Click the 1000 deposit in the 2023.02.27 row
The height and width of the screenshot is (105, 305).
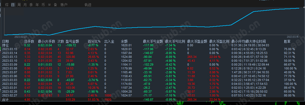click(108, 95)
